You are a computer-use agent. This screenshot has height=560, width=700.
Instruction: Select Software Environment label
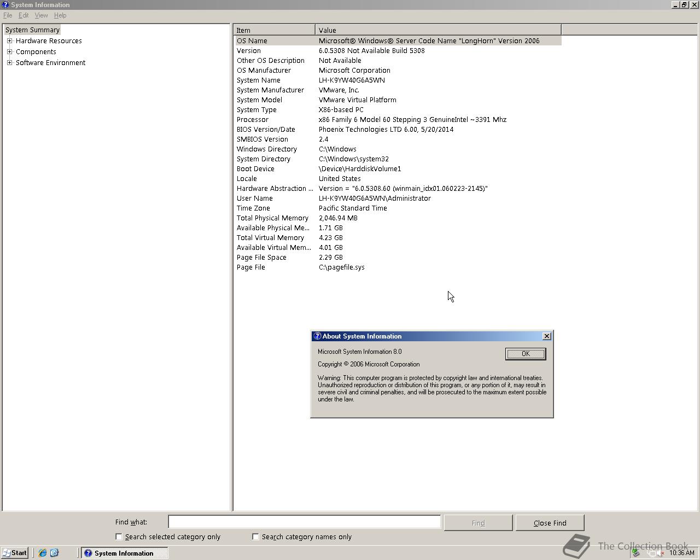[50, 62]
